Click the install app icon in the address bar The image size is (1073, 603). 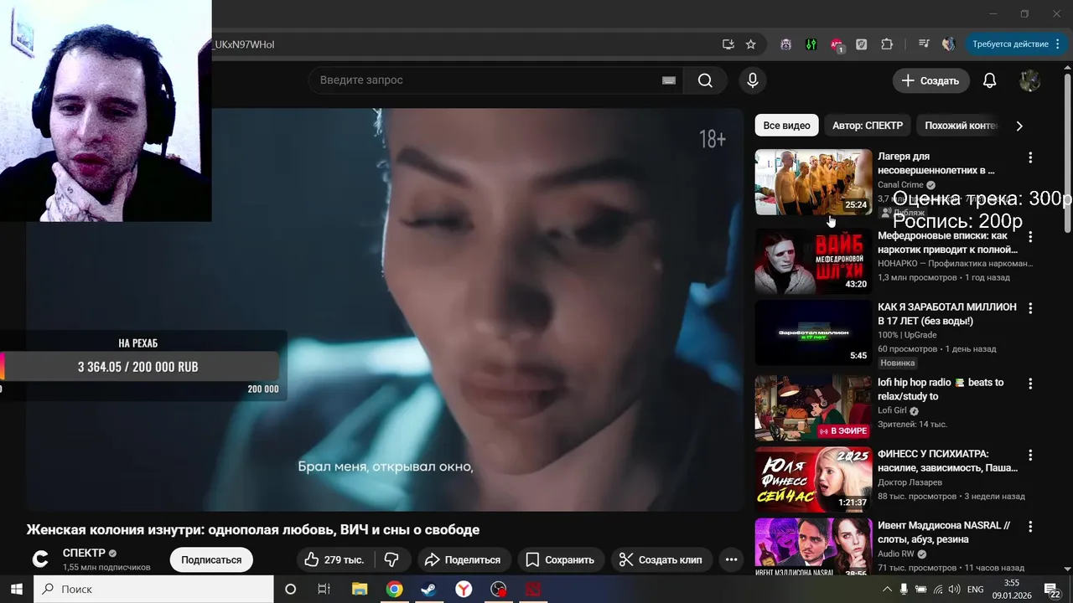click(728, 44)
